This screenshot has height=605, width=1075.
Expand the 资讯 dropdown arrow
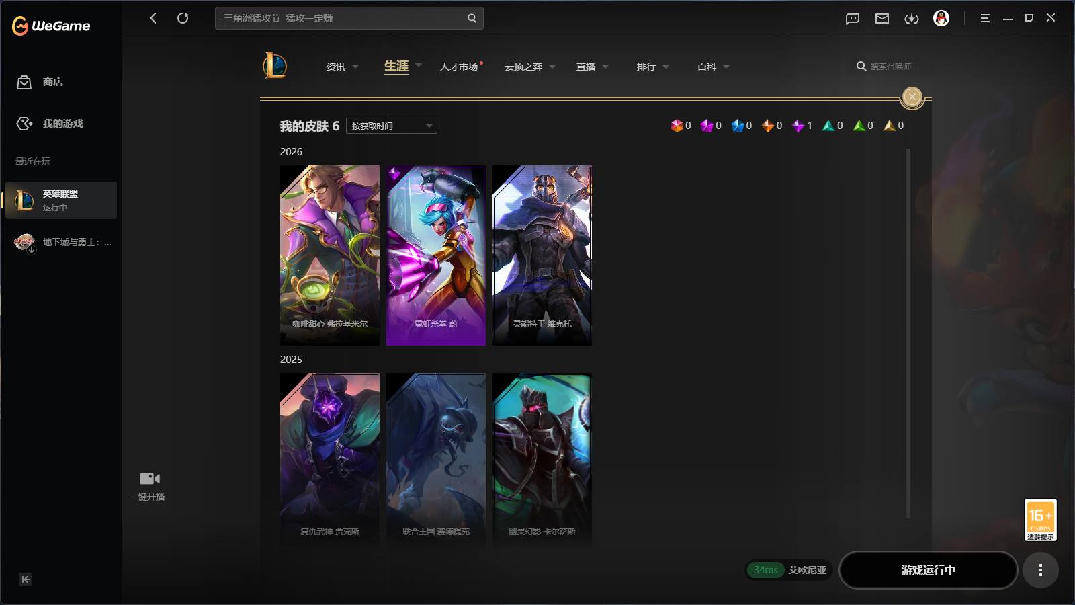tap(355, 67)
